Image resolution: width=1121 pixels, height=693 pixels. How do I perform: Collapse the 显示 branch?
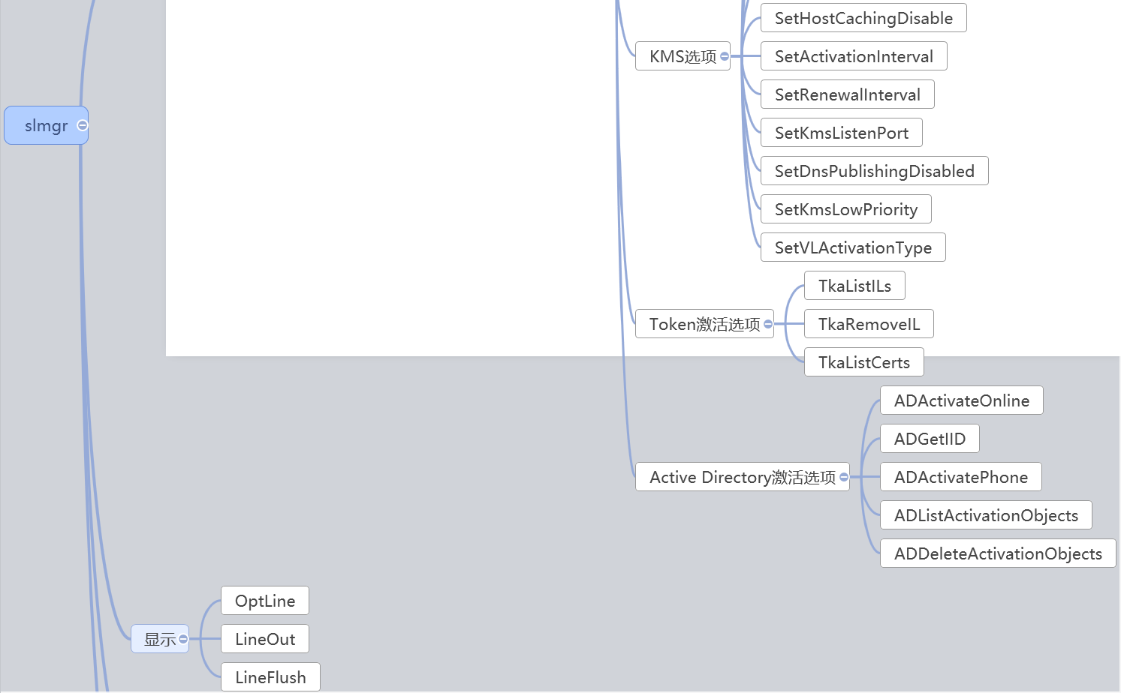tap(183, 639)
